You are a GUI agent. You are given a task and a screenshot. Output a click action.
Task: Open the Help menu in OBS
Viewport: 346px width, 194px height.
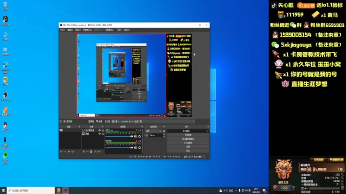tap(127, 30)
